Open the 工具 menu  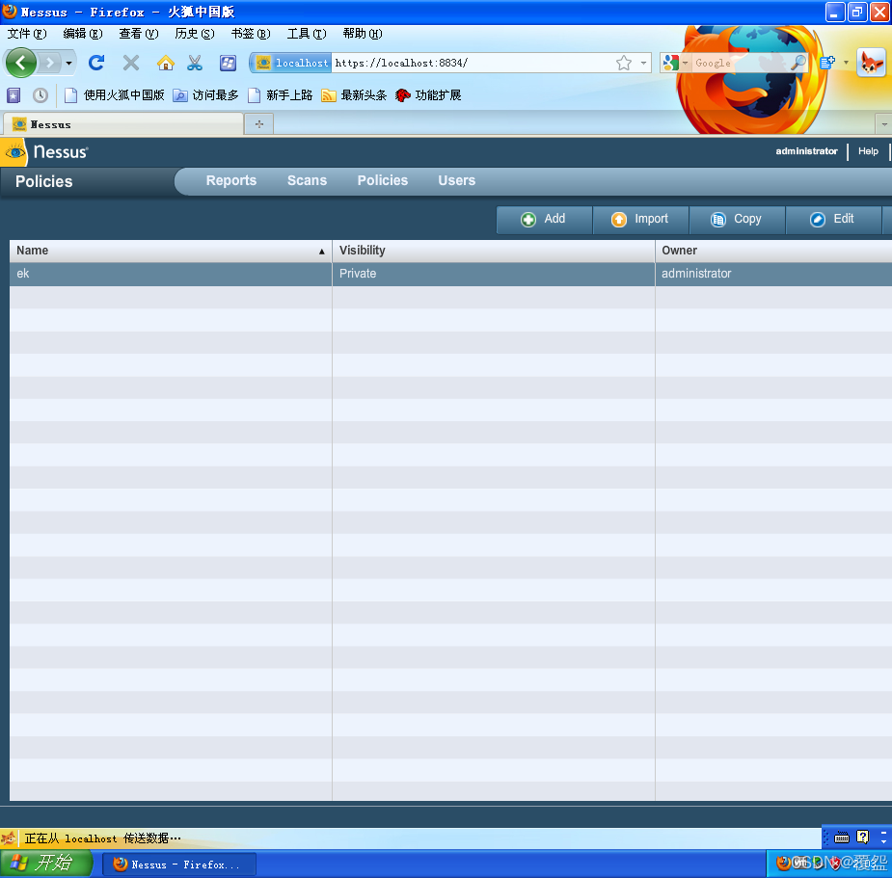[x=307, y=34]
